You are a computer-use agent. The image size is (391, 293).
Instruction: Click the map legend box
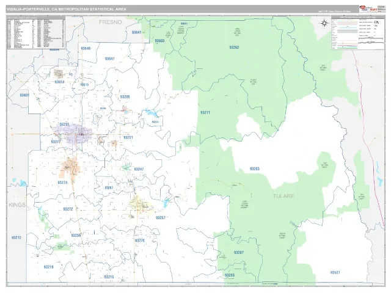click(358, 32)
